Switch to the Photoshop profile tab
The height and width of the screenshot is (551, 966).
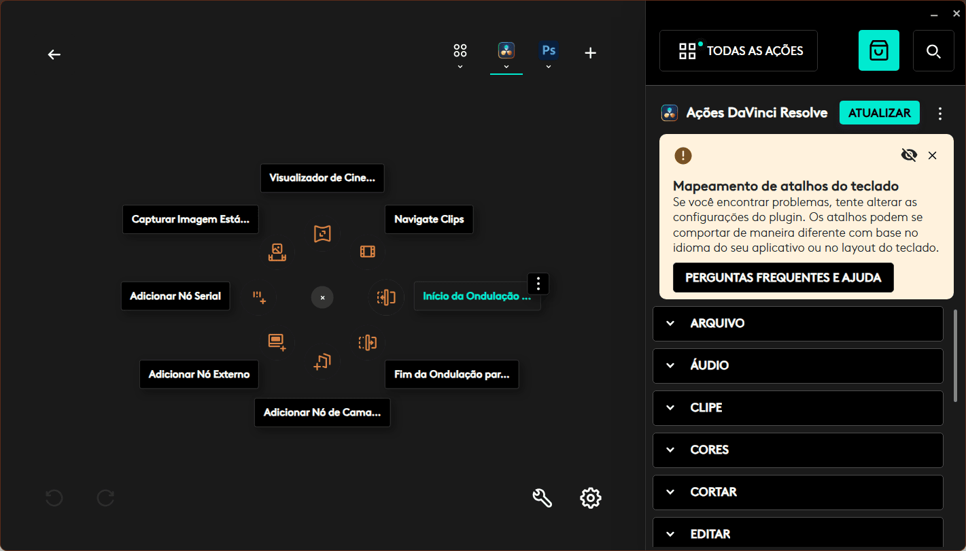click(x=549, y=52)
